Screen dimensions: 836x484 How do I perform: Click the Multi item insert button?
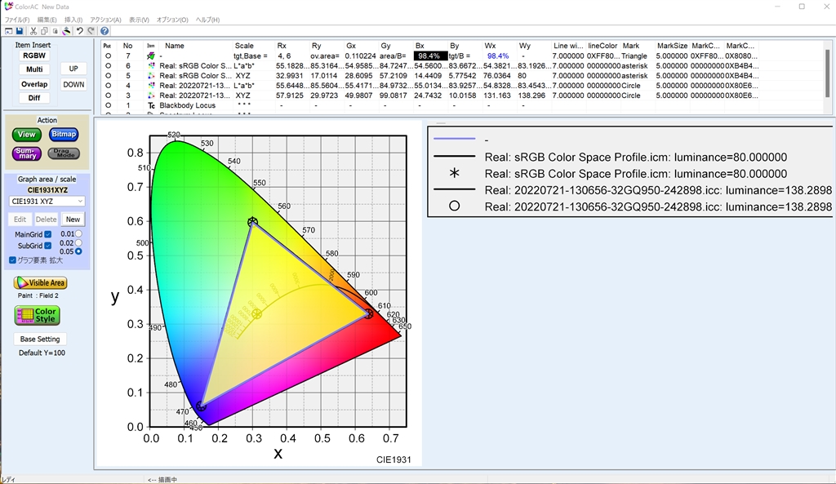pos(34,69)
